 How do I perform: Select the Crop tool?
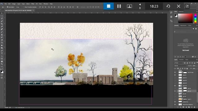click(x=2, y=24)
